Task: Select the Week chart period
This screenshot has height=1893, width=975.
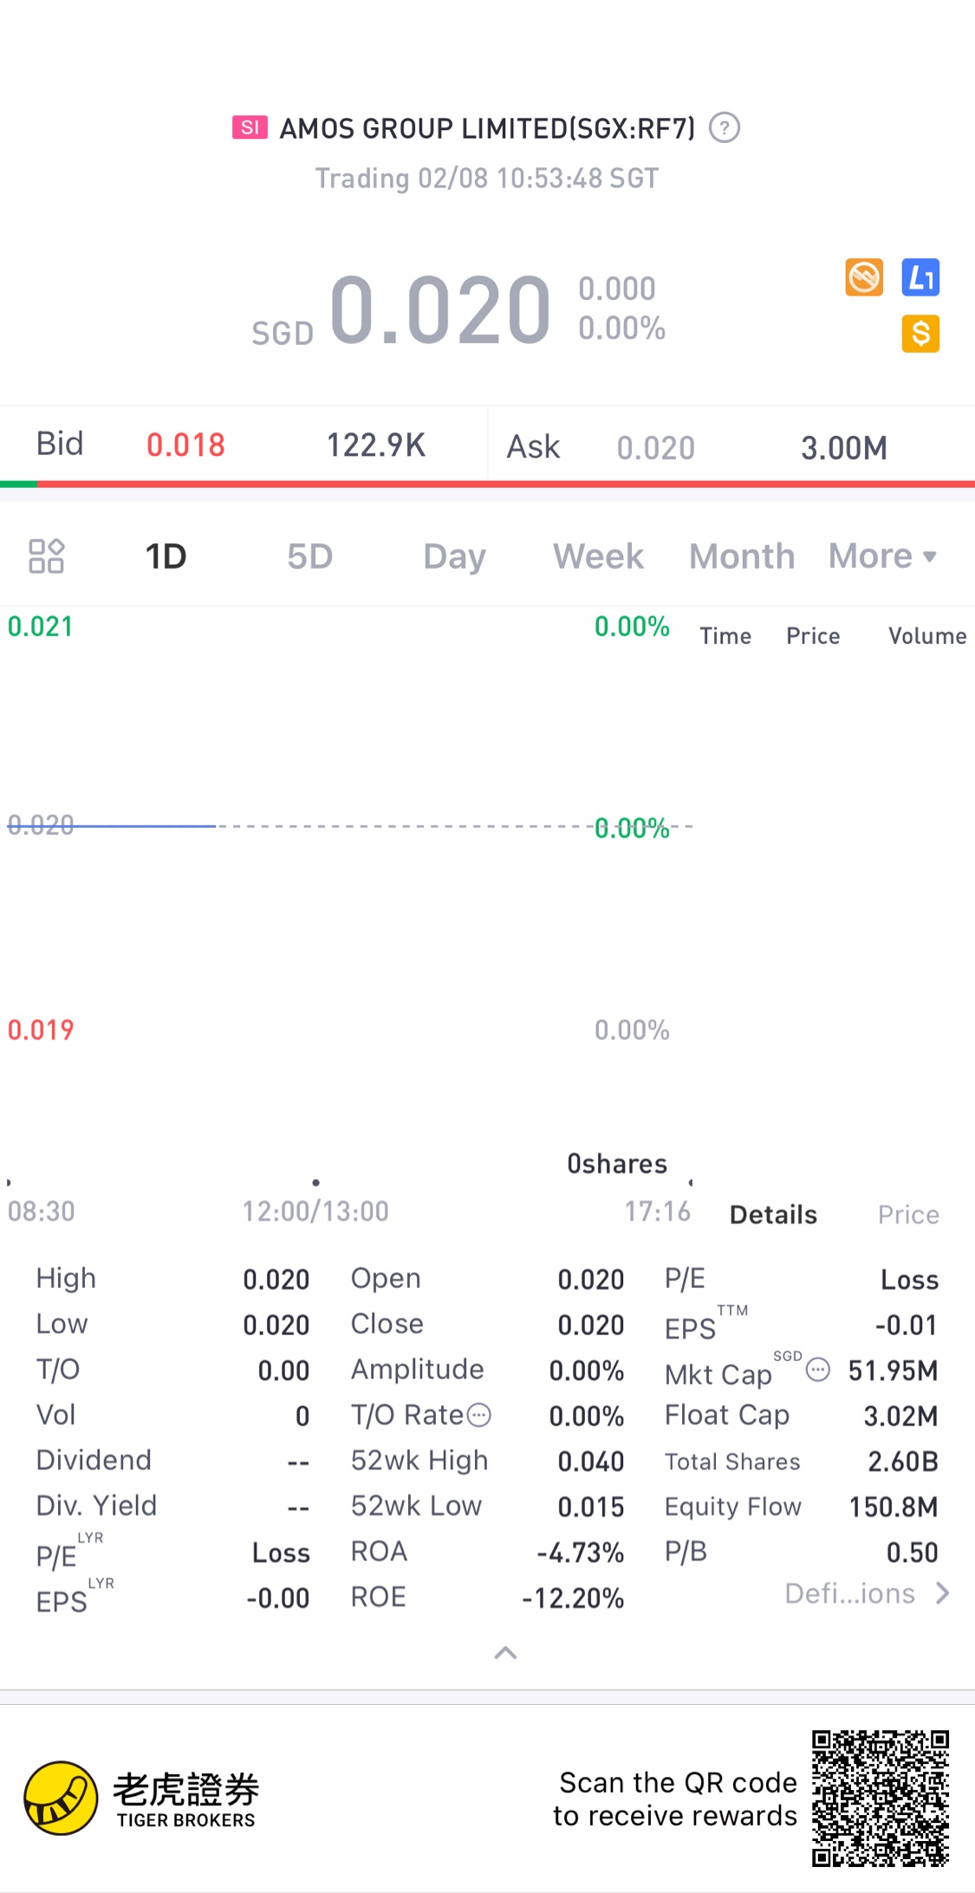Action: click(598, 556)
